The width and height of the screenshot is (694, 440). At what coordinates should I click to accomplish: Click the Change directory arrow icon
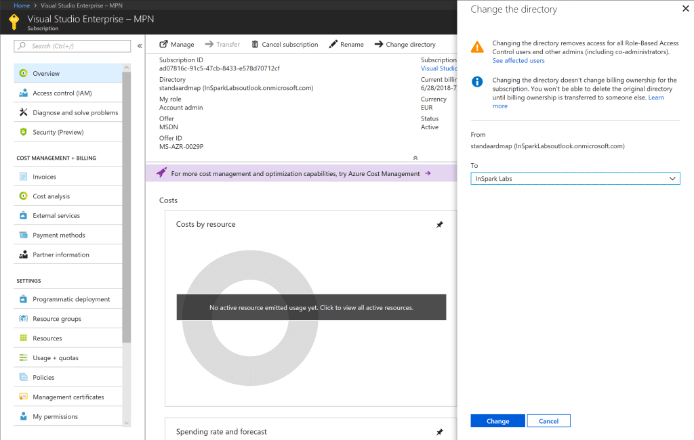click(379, 45)
